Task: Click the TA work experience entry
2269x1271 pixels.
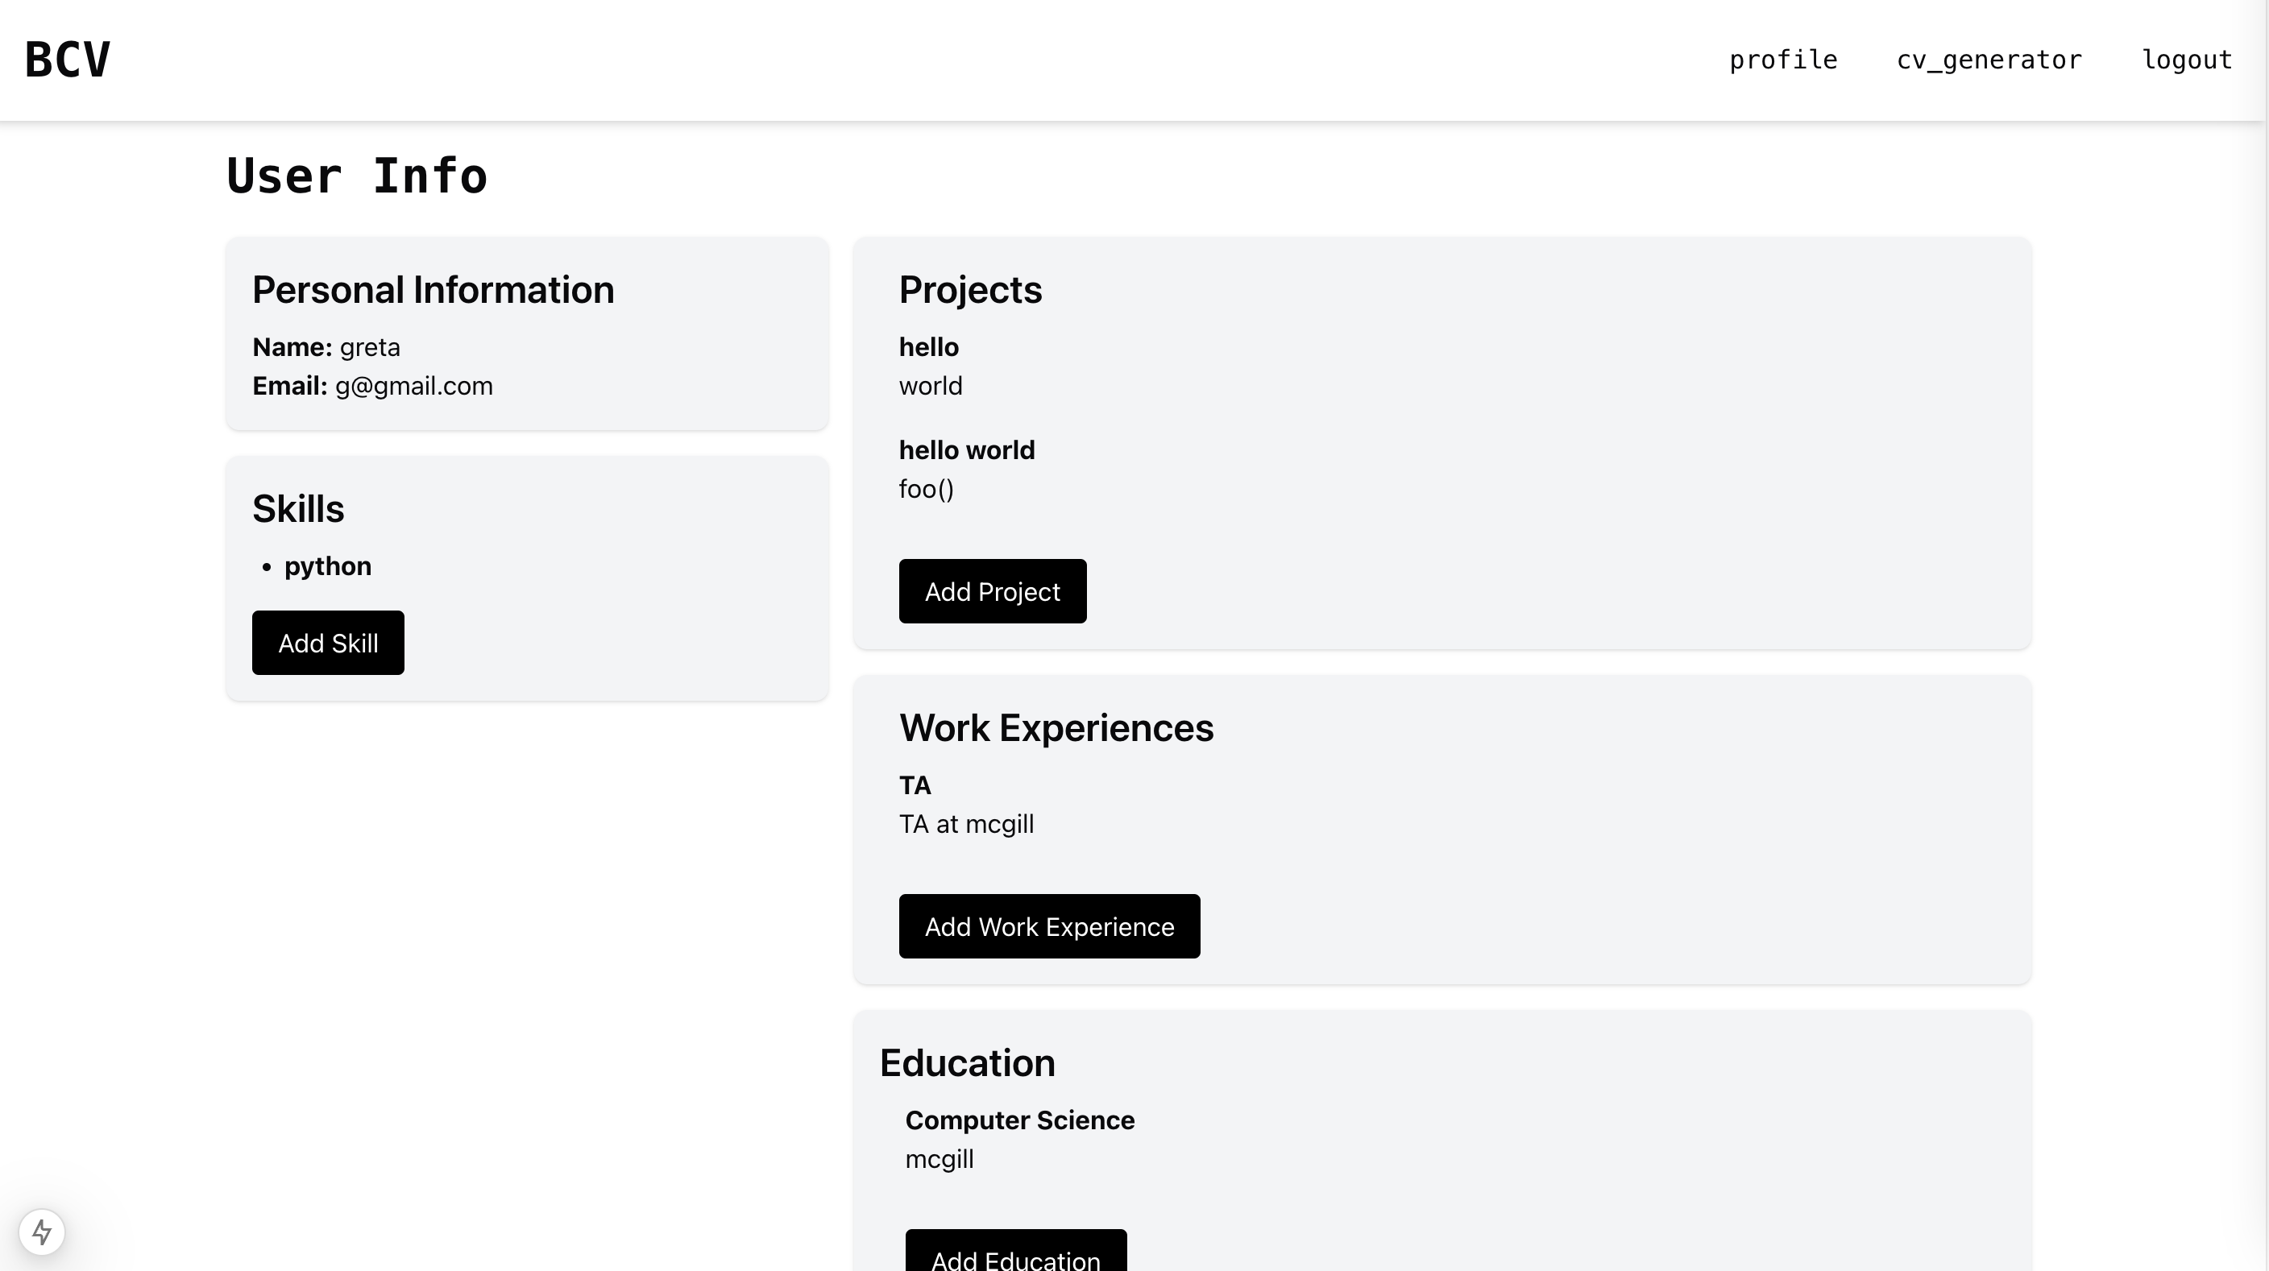Action: point(915,785)
